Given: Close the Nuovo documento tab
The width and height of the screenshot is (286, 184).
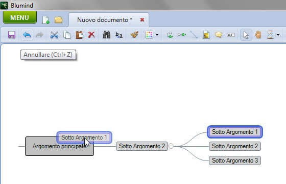Looking at the screenshot, I should click(x=142, y=20).
